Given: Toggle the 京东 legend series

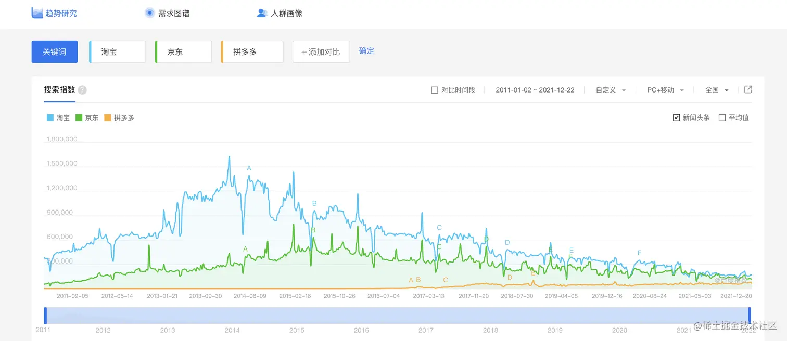Looking at the screenshot, I should coord(87,118).
